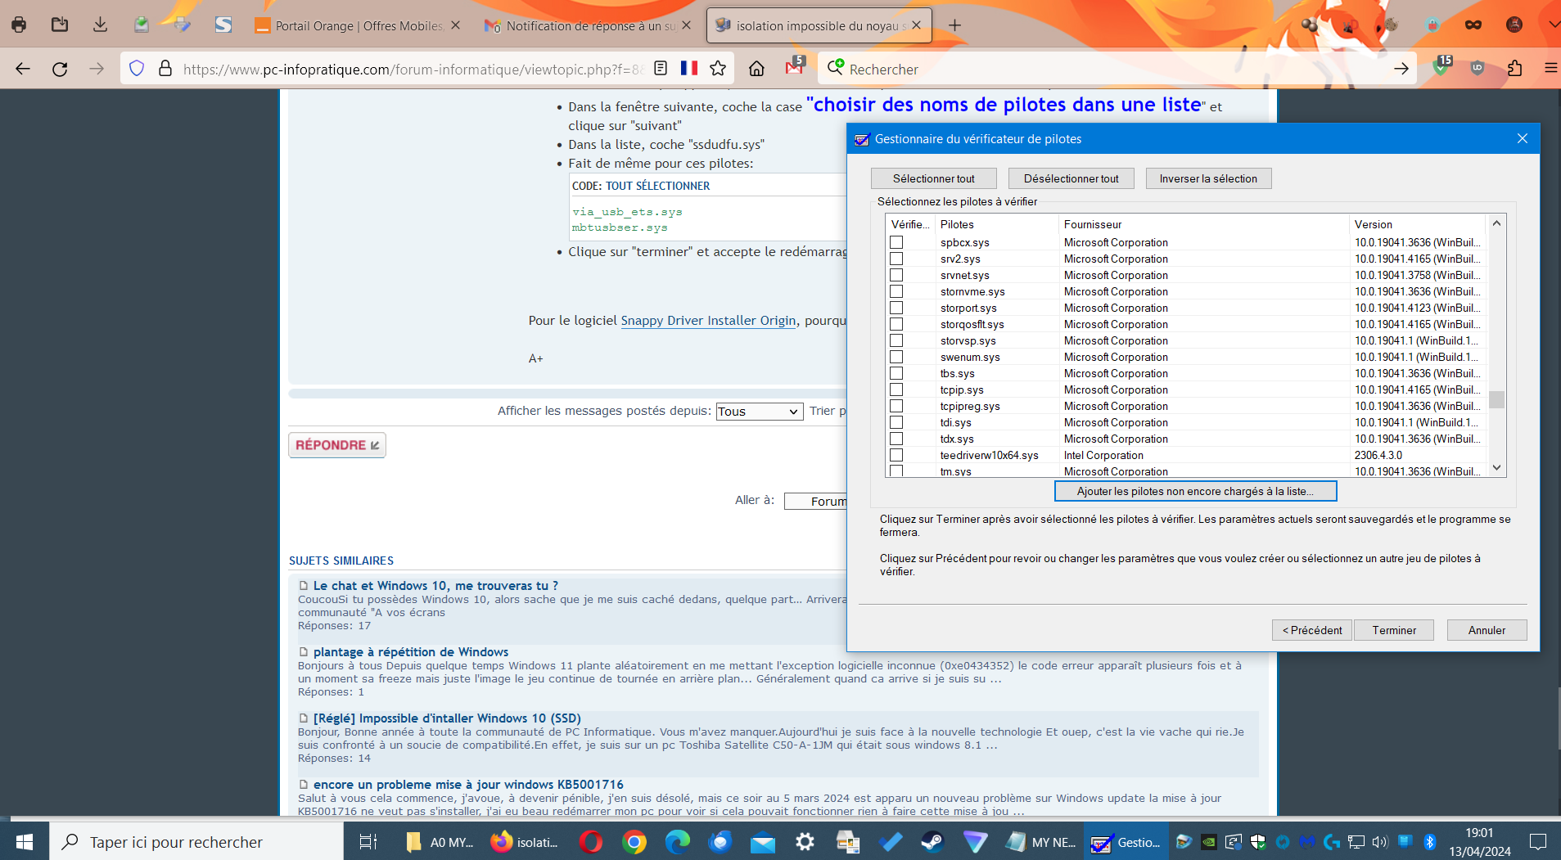Tick the tcpip.sys checkbox
The width and height of the screenshot is (1561, 860).
click(896, 389)
